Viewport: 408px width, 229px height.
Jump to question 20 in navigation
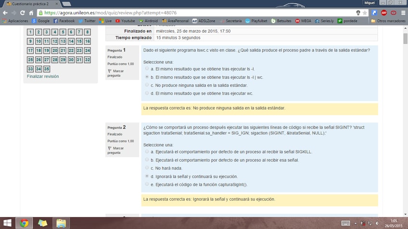coord(55,50)
